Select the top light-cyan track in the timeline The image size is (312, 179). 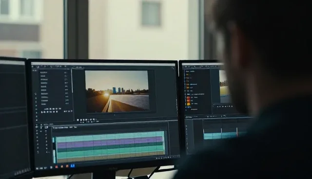[x=110, y=137]
